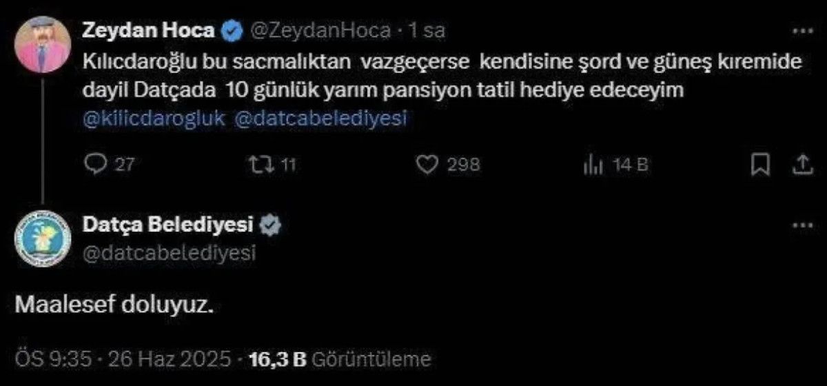
Task: Open Zeydan Hoca's profile picture
Action: click(x=41, y=44)
